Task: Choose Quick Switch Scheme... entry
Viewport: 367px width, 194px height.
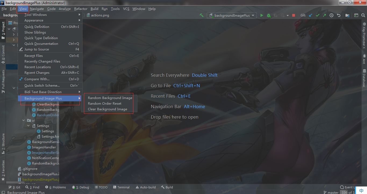Action: (x=50, y=86)
